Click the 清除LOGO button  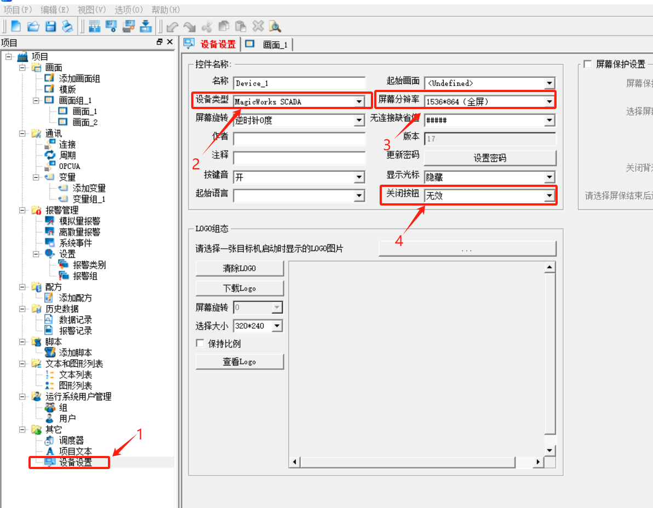click(x=239, y=269)
